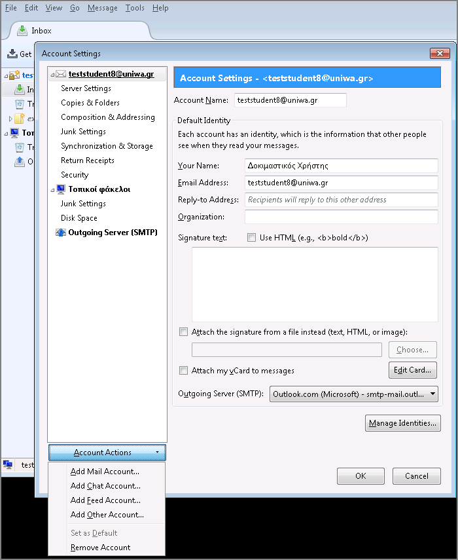Click inside the Signature text area
Image resolution: width=458 pixels, height=560 pixels.
tap(315, 284)
